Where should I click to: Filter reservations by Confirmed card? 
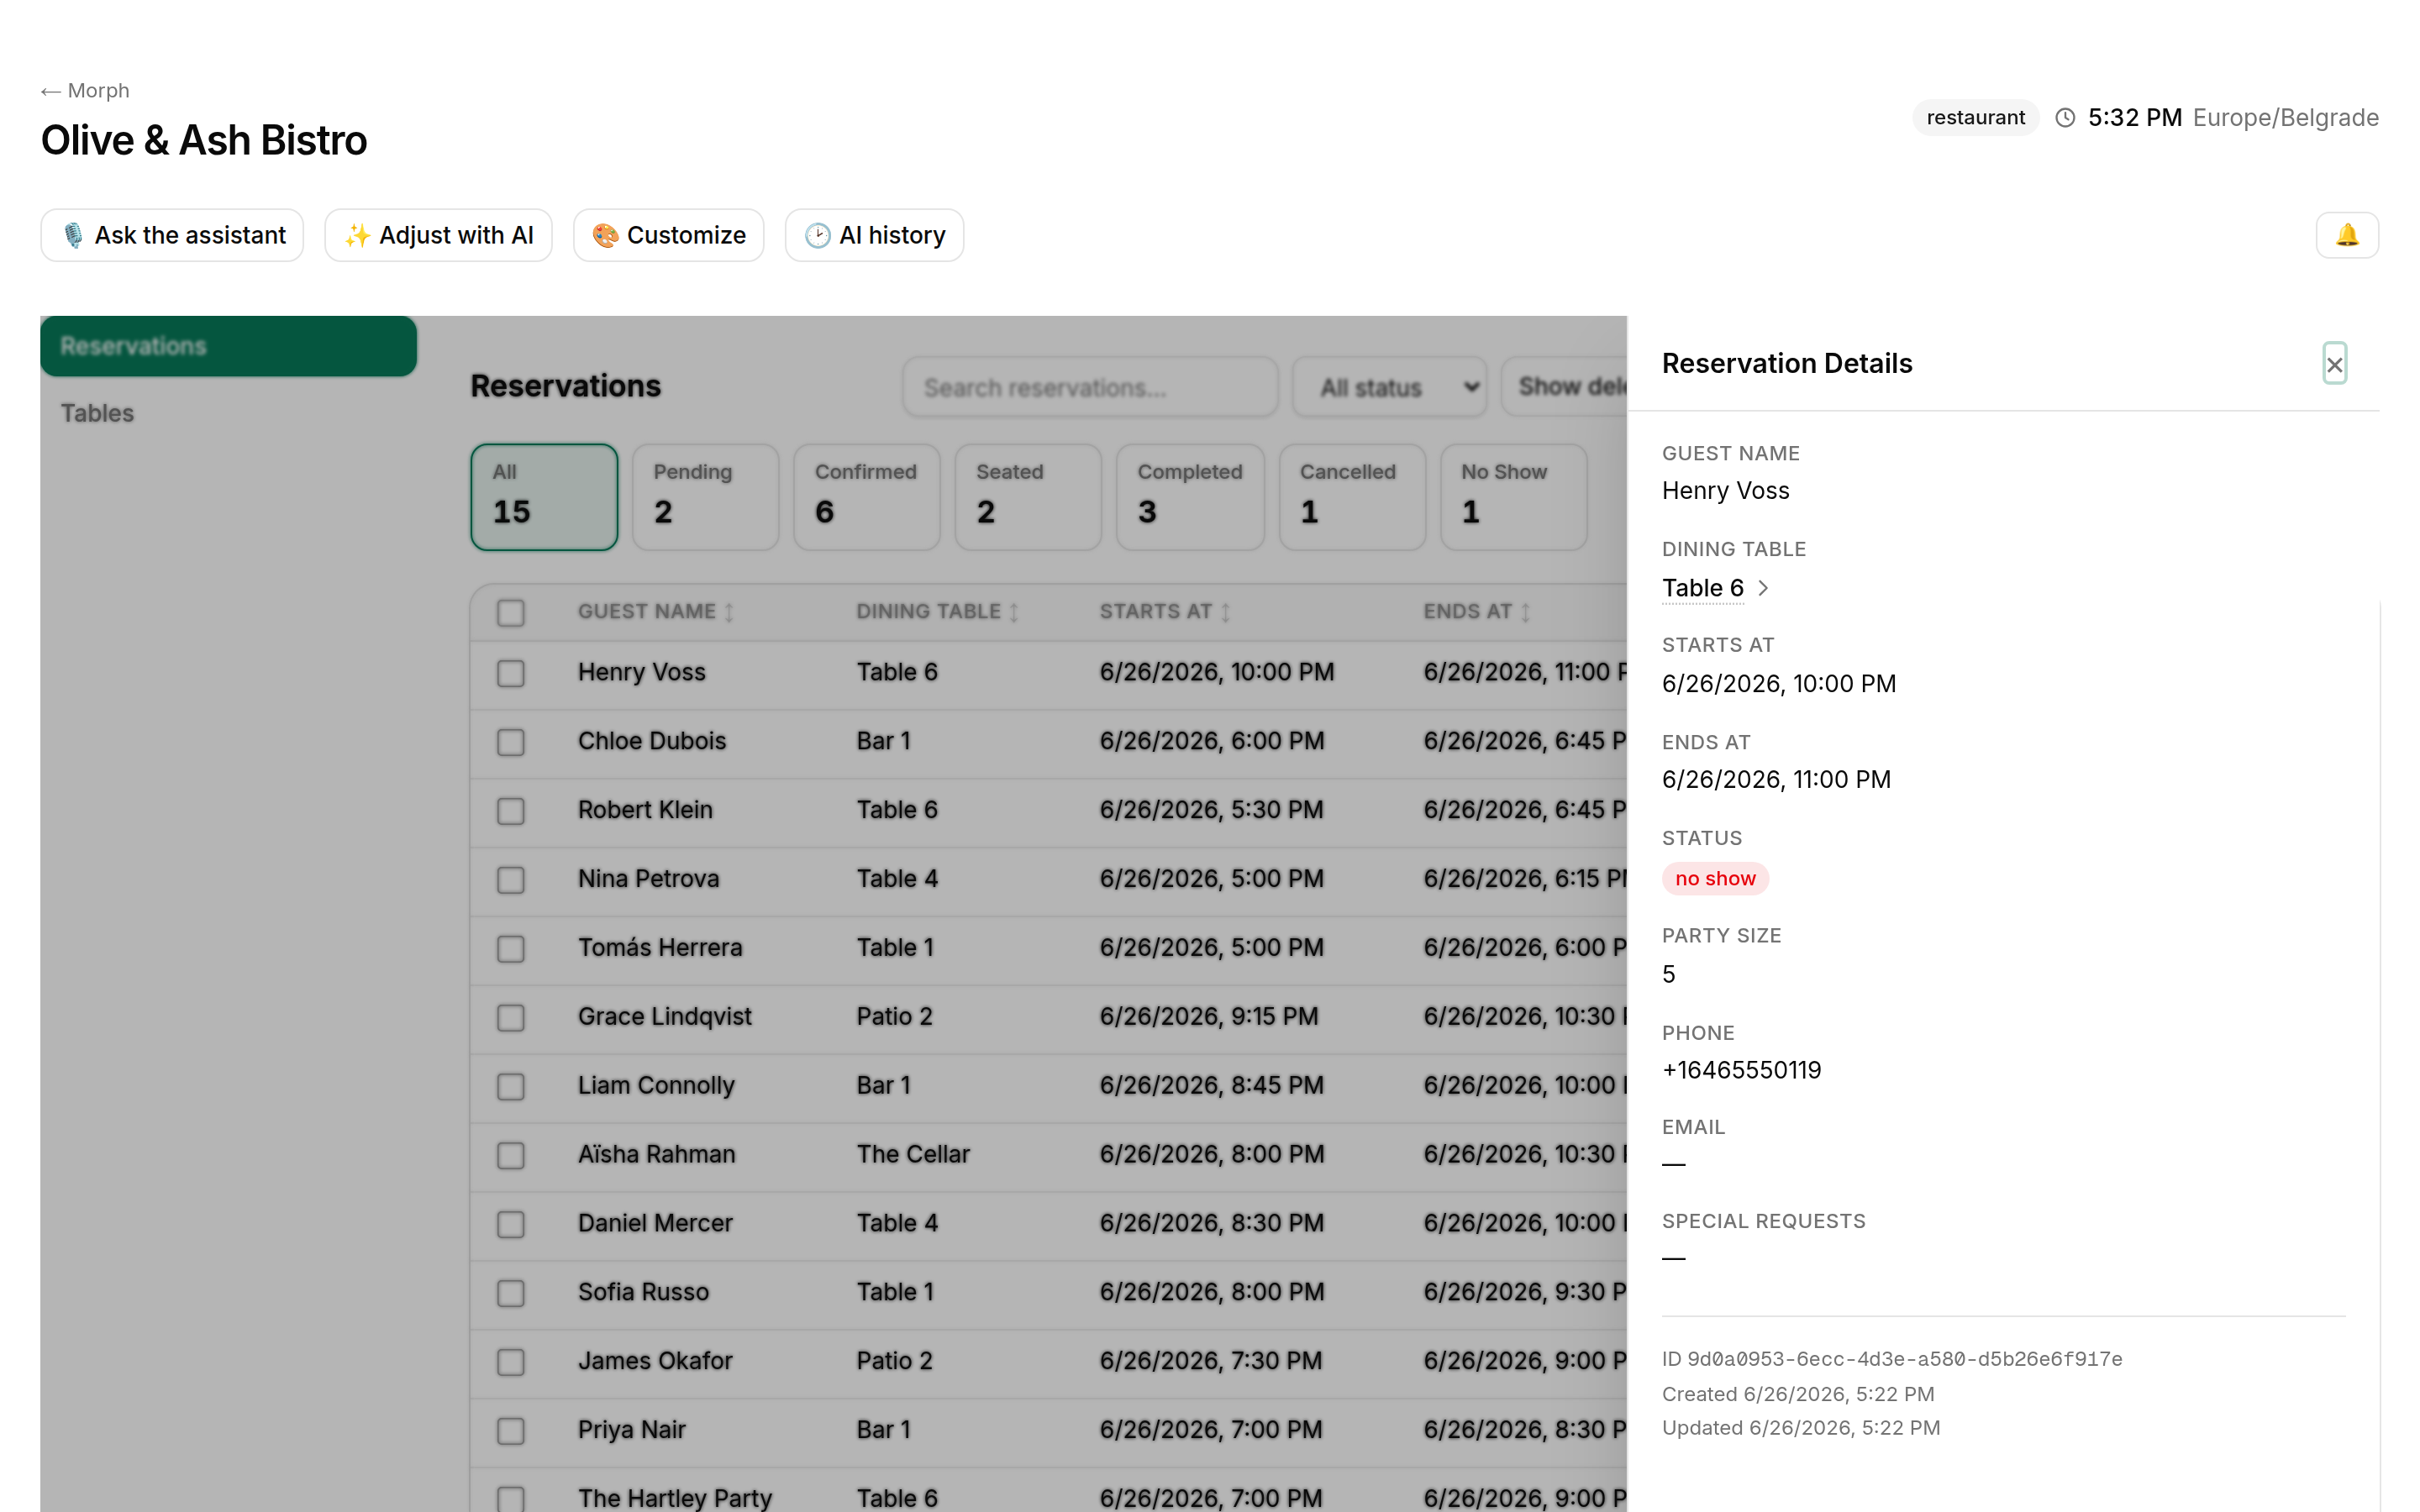pos(866,497)
